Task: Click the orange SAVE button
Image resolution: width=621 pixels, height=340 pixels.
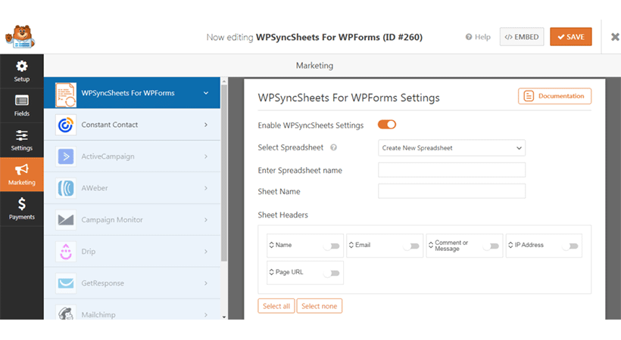Action: [x=571, y=37]
